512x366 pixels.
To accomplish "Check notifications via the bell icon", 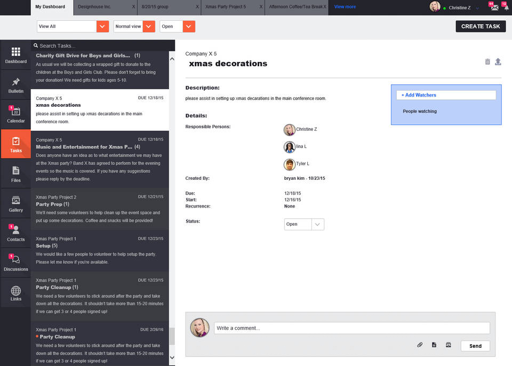I will click(x=505, y=7).
